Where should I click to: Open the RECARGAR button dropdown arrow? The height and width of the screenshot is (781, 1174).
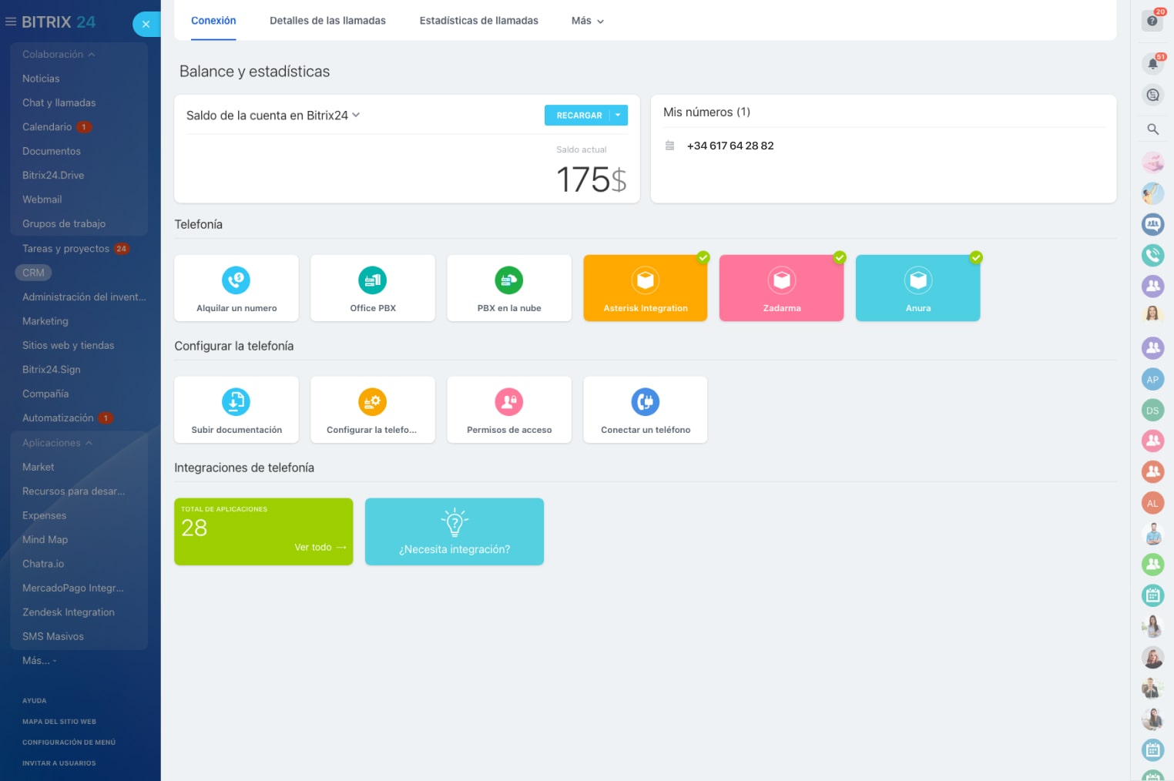[618, 115]
